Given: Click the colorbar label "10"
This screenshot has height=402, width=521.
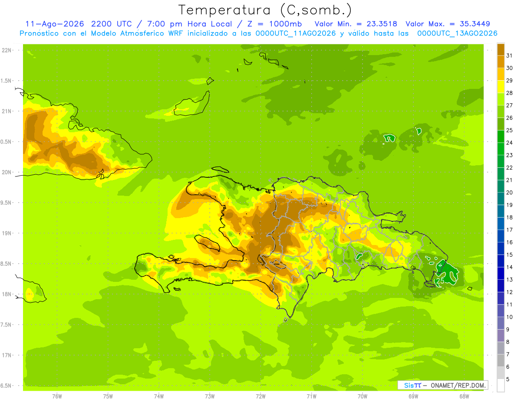Looking at the screenshot, I should pos(510,317).
